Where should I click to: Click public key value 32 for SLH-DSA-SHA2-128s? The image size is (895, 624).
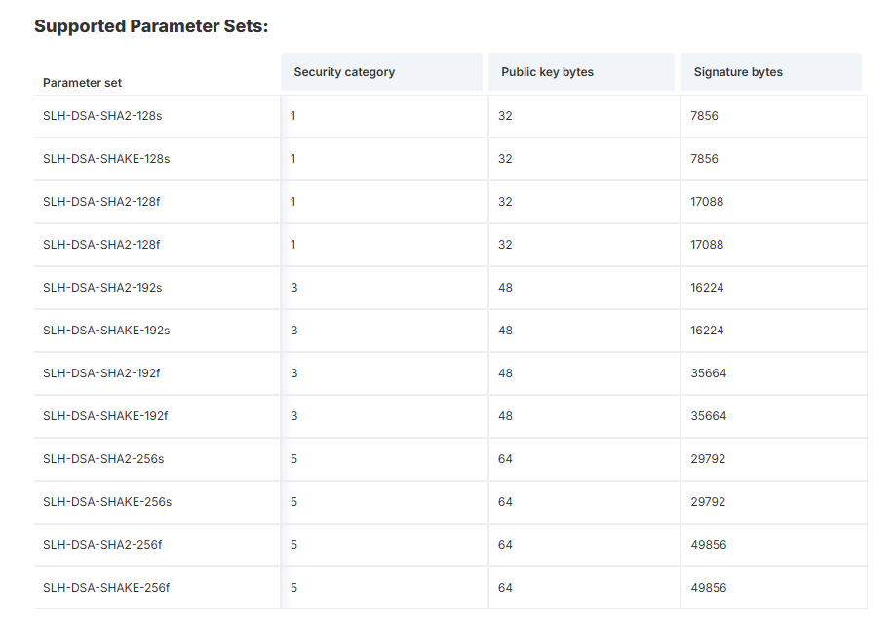coord(505,116)
